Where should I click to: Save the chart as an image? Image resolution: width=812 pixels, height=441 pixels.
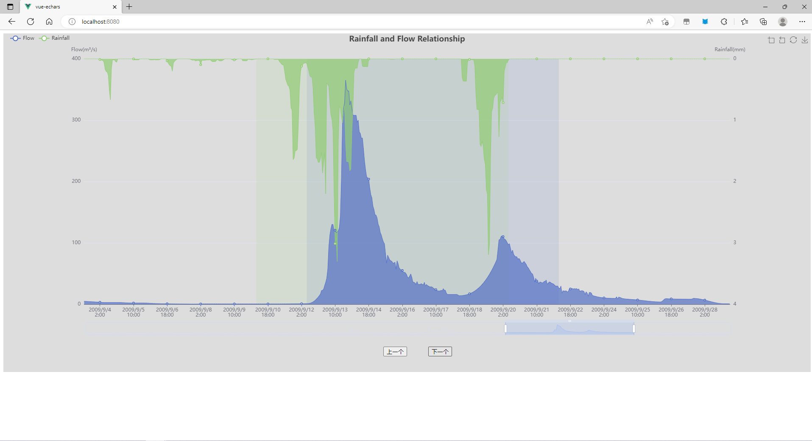coord(804,40)
